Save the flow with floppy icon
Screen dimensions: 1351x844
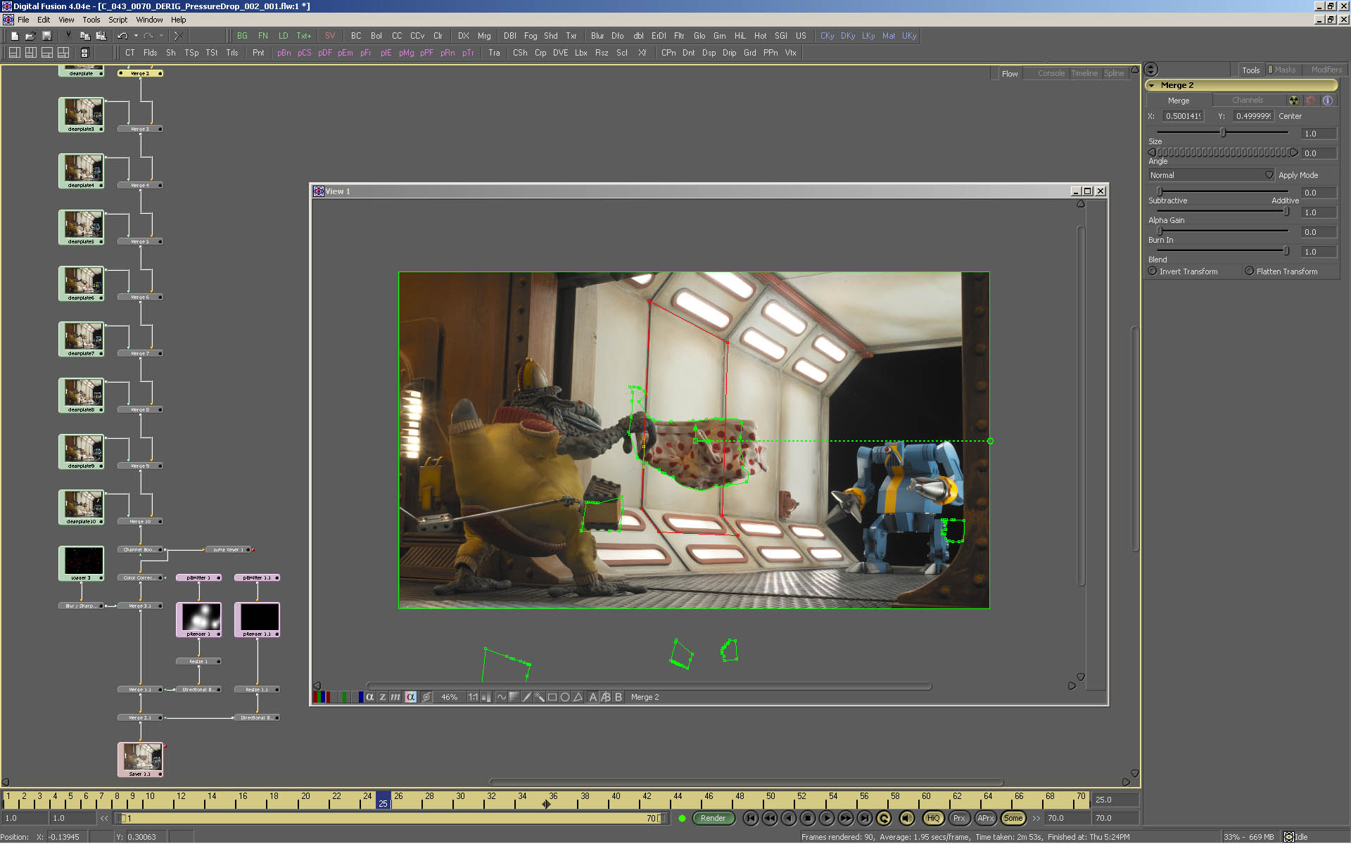[47, 36]
